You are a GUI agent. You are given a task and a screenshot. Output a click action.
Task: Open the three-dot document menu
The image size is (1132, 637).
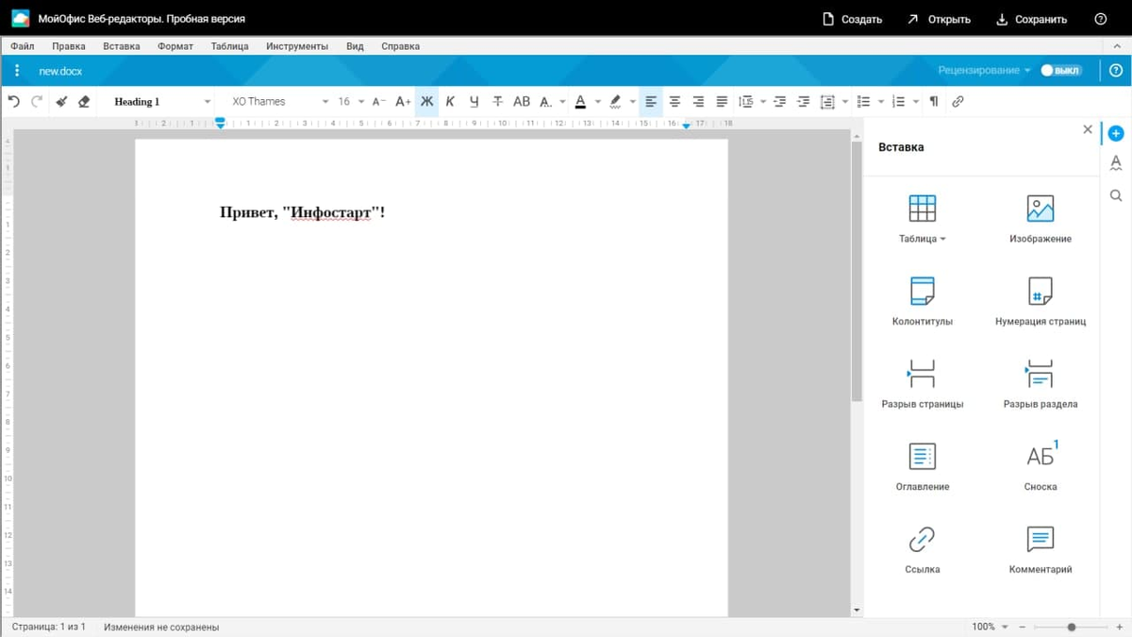point(16,71)
